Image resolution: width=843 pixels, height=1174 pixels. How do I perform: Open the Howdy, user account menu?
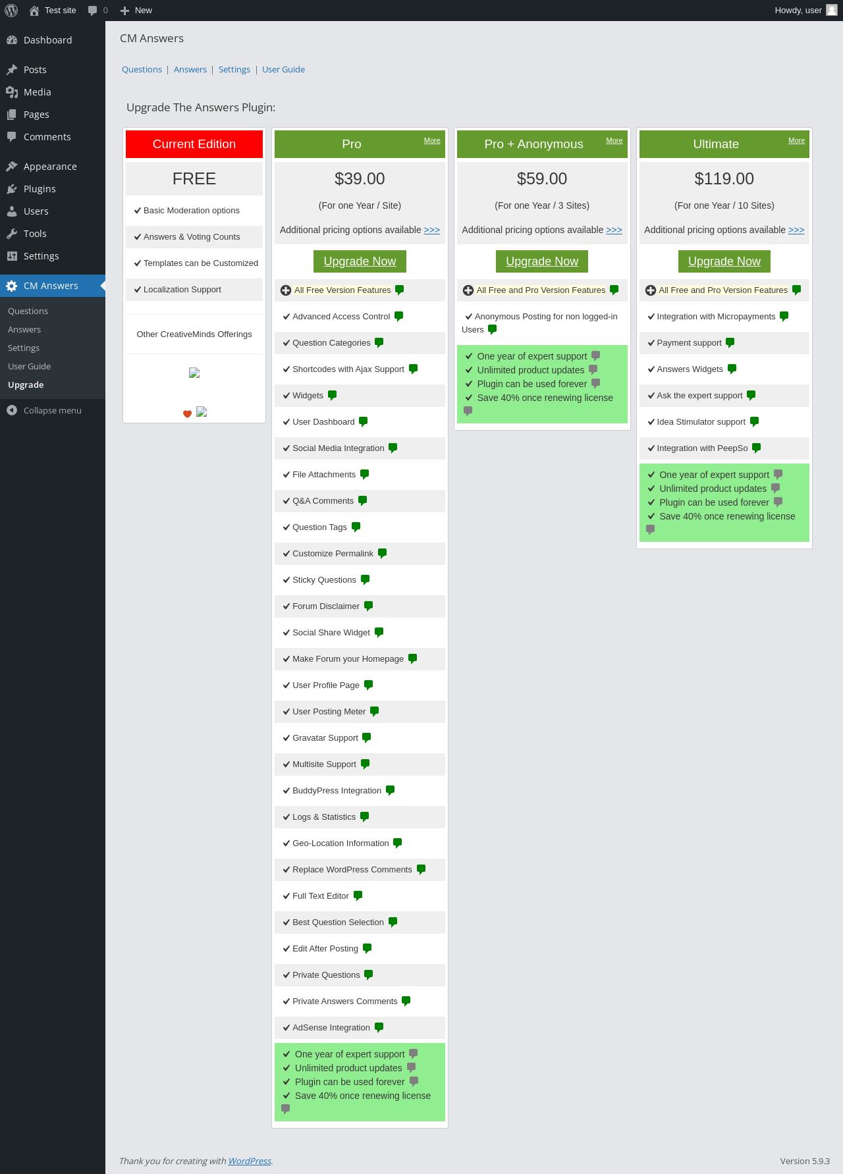tap(805, 11)
